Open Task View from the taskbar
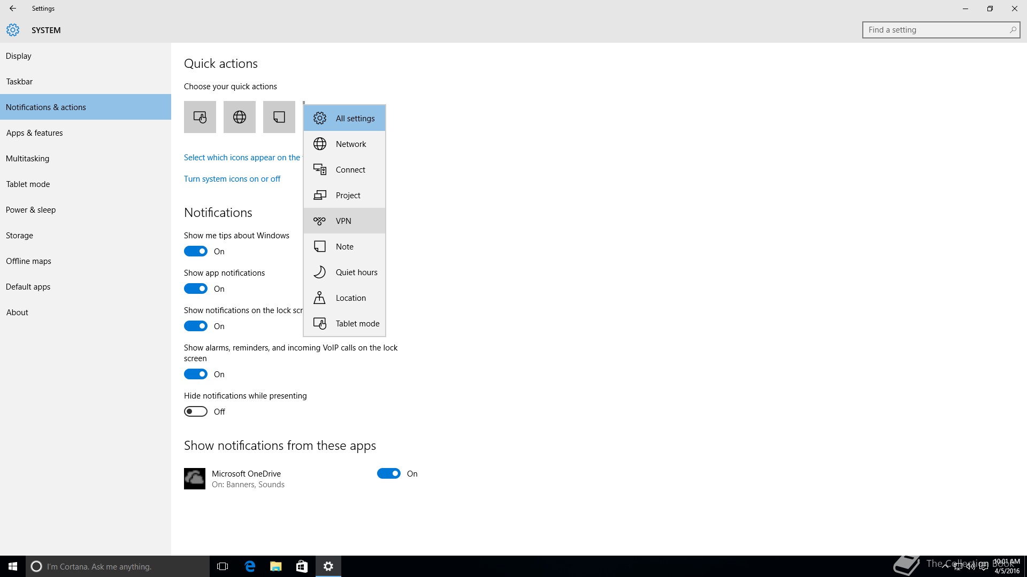Image resolution: width=1027 pixels, height=577 pixels. pyautogui.click(x=223, y=566)
